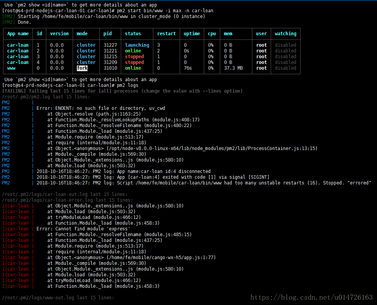The width and height of the screenshot is (377, 305).
Task: Click the 'uptime' column header
Action: pyautogui.click(x=192, y=34)
